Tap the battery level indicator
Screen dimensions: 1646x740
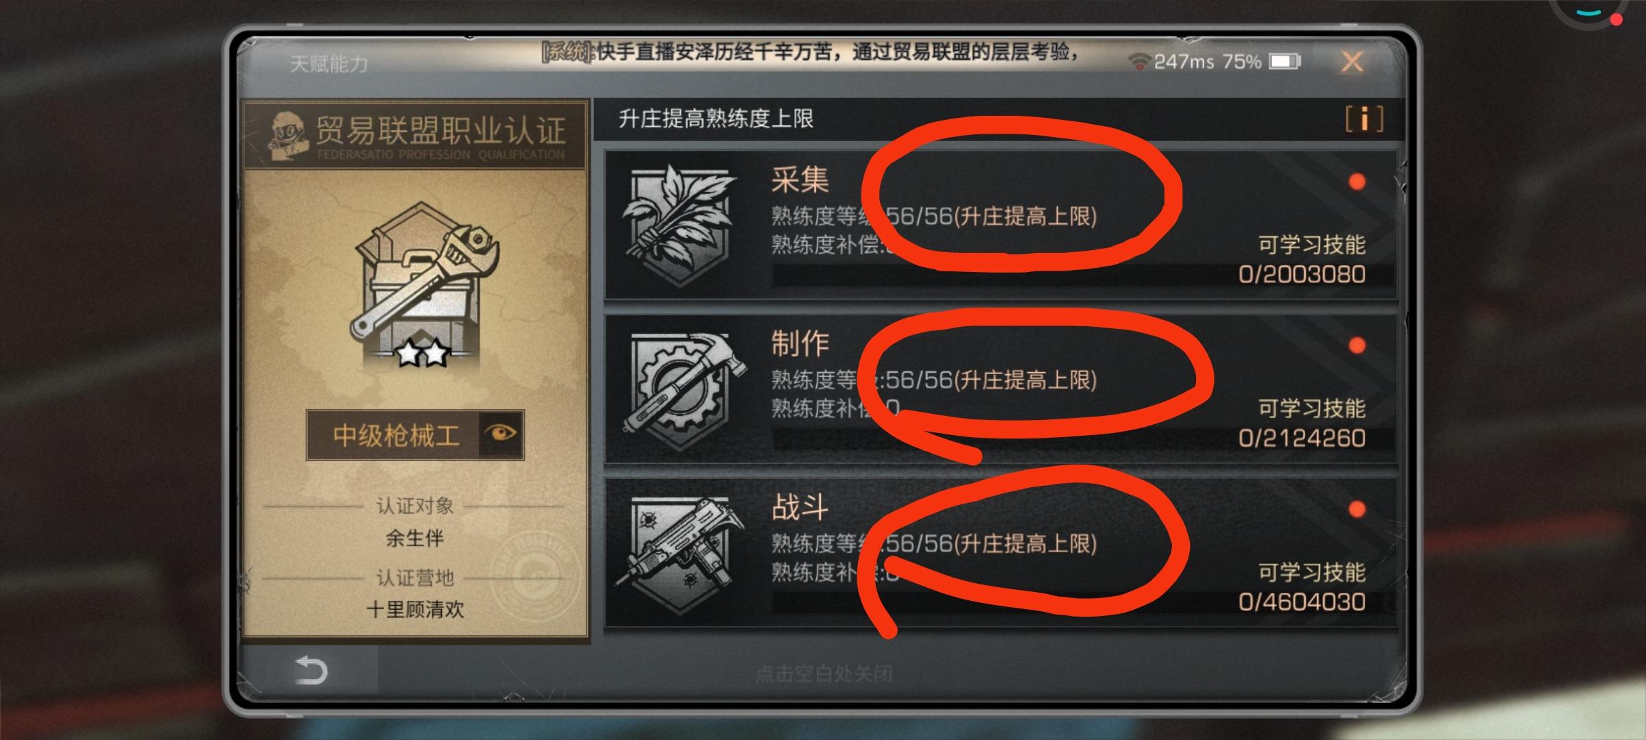[x=1285, y=62]
